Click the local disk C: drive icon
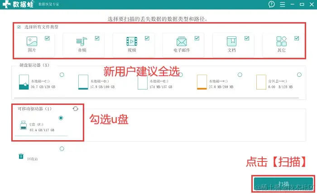This screenshot has height=194, width=317. pos(24,82)
